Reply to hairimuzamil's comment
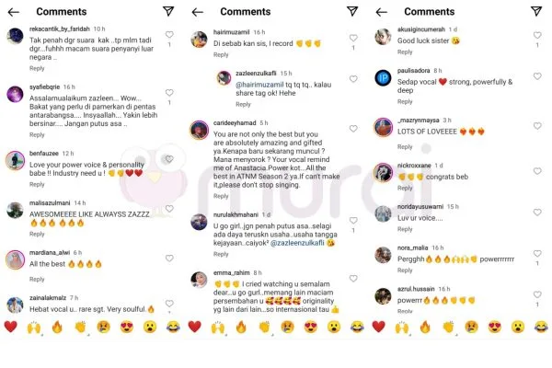The width and height of the screenshot is (552, 368). click(221, 55)
